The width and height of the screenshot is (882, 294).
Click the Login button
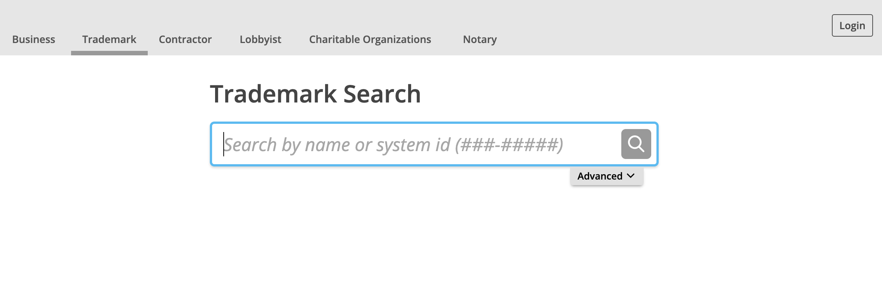click(852, 25)
